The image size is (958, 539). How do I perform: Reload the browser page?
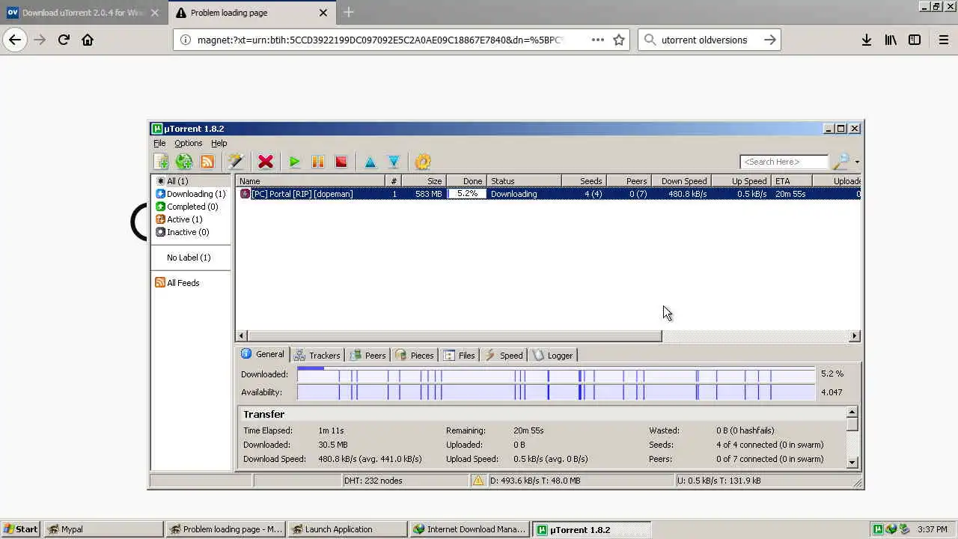[64, 40]
